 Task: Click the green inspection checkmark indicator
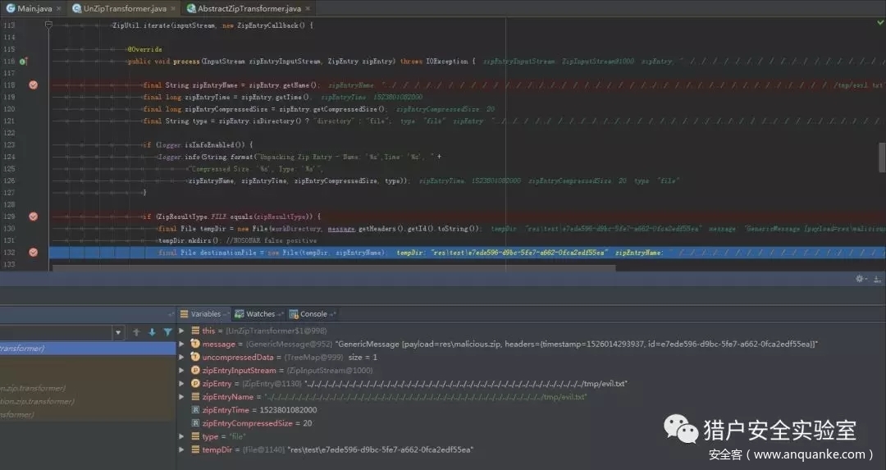click(879, 23)
